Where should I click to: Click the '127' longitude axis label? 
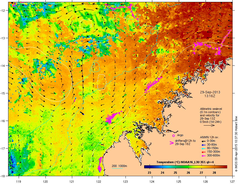pos(232,181)
